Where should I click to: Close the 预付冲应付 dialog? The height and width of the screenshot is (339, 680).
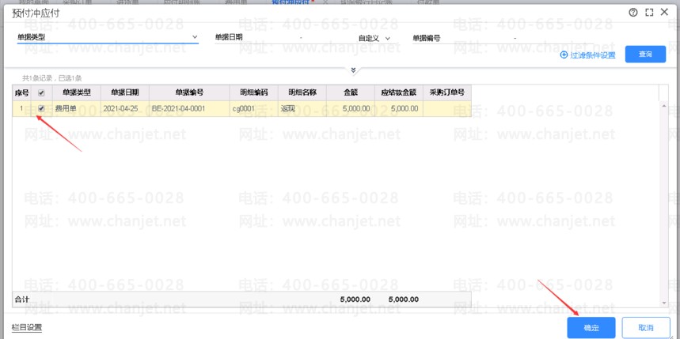[664, 12]
